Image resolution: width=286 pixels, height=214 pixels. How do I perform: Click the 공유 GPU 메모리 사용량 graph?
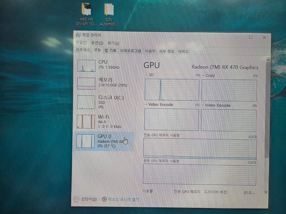click(200, 175)
